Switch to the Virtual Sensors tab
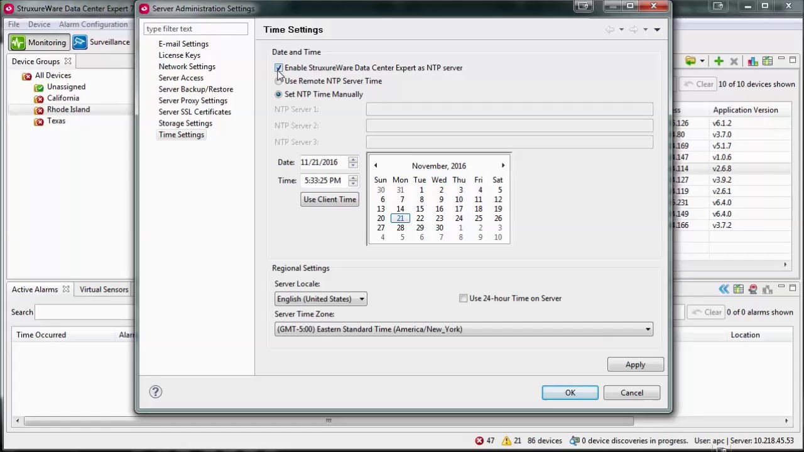Screen dimensions: 804x452 click(104, 289)
